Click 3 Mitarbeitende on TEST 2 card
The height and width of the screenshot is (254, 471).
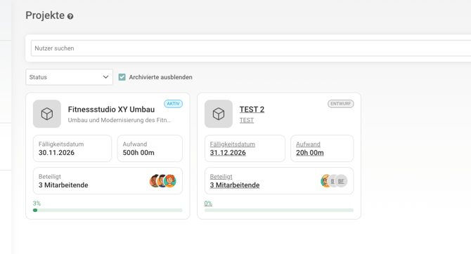(235, 185)
